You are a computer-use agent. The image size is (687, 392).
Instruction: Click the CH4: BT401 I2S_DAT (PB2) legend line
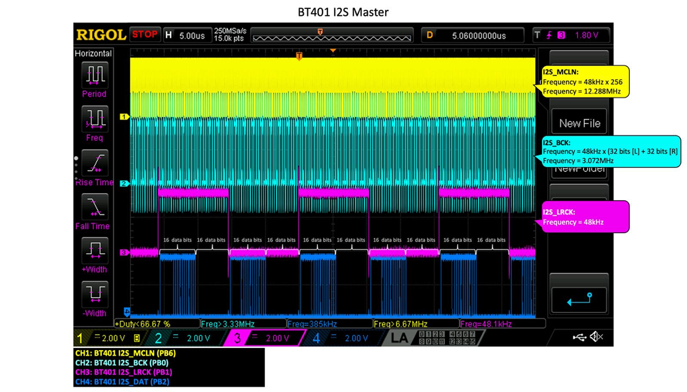click(122, 382)
